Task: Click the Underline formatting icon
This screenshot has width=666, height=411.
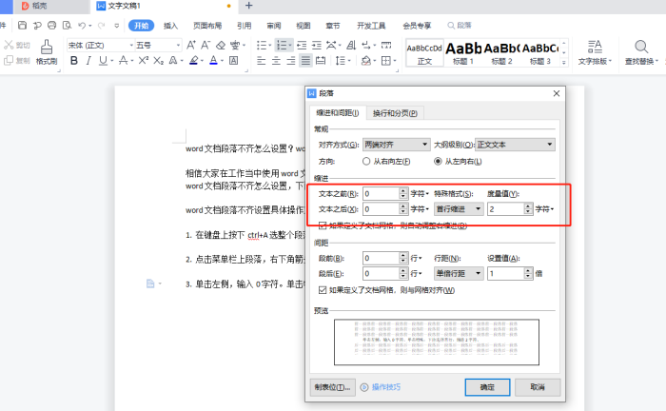Action: [x=104, y=61]
